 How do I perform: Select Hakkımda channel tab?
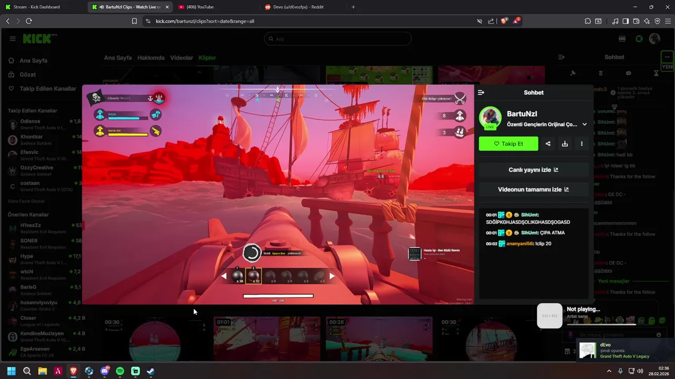coord(151,58)
